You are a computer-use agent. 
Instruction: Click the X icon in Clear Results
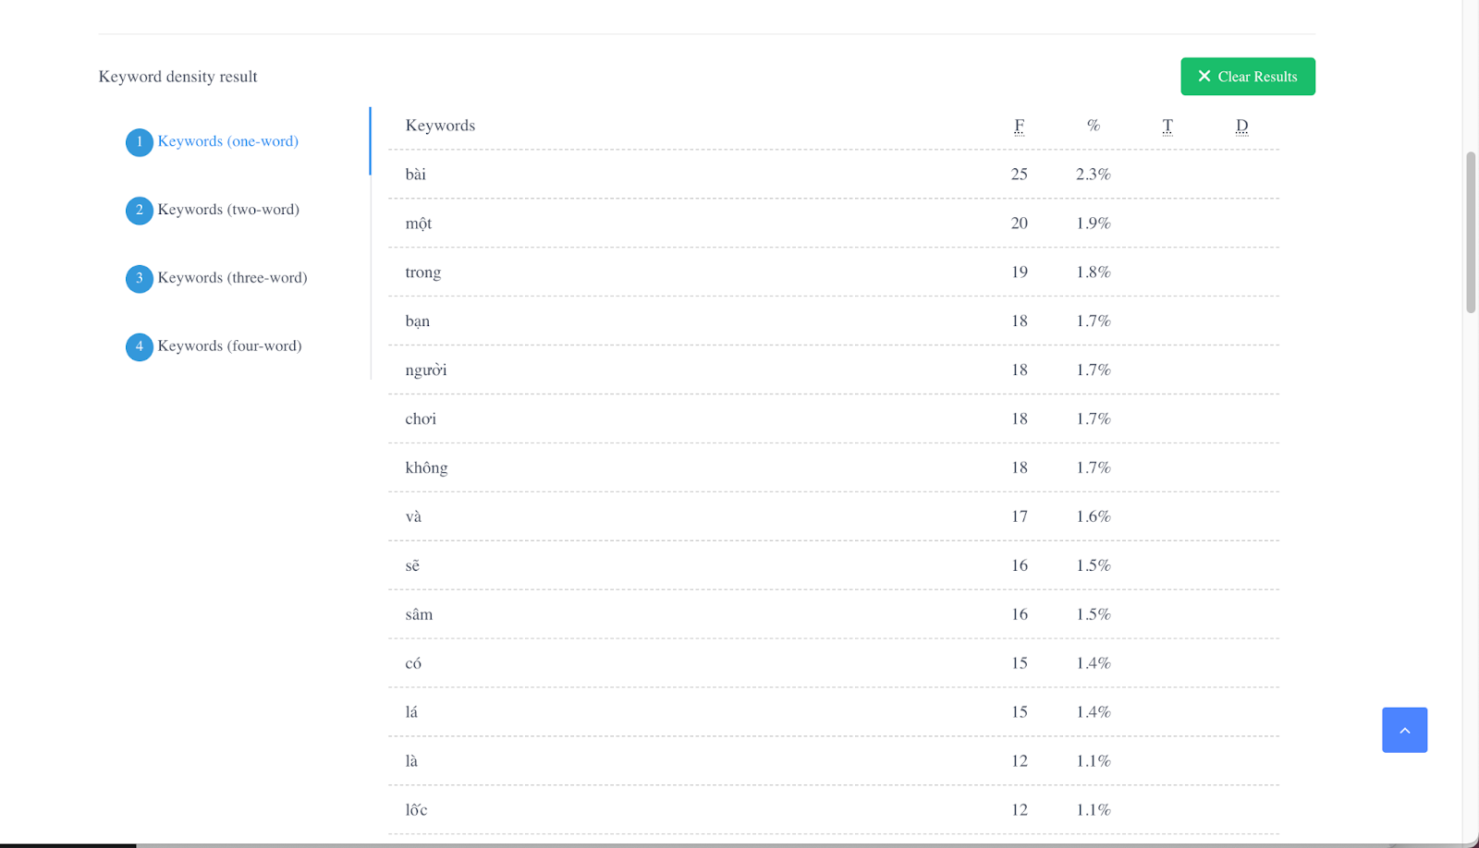tap(1204, 77)
